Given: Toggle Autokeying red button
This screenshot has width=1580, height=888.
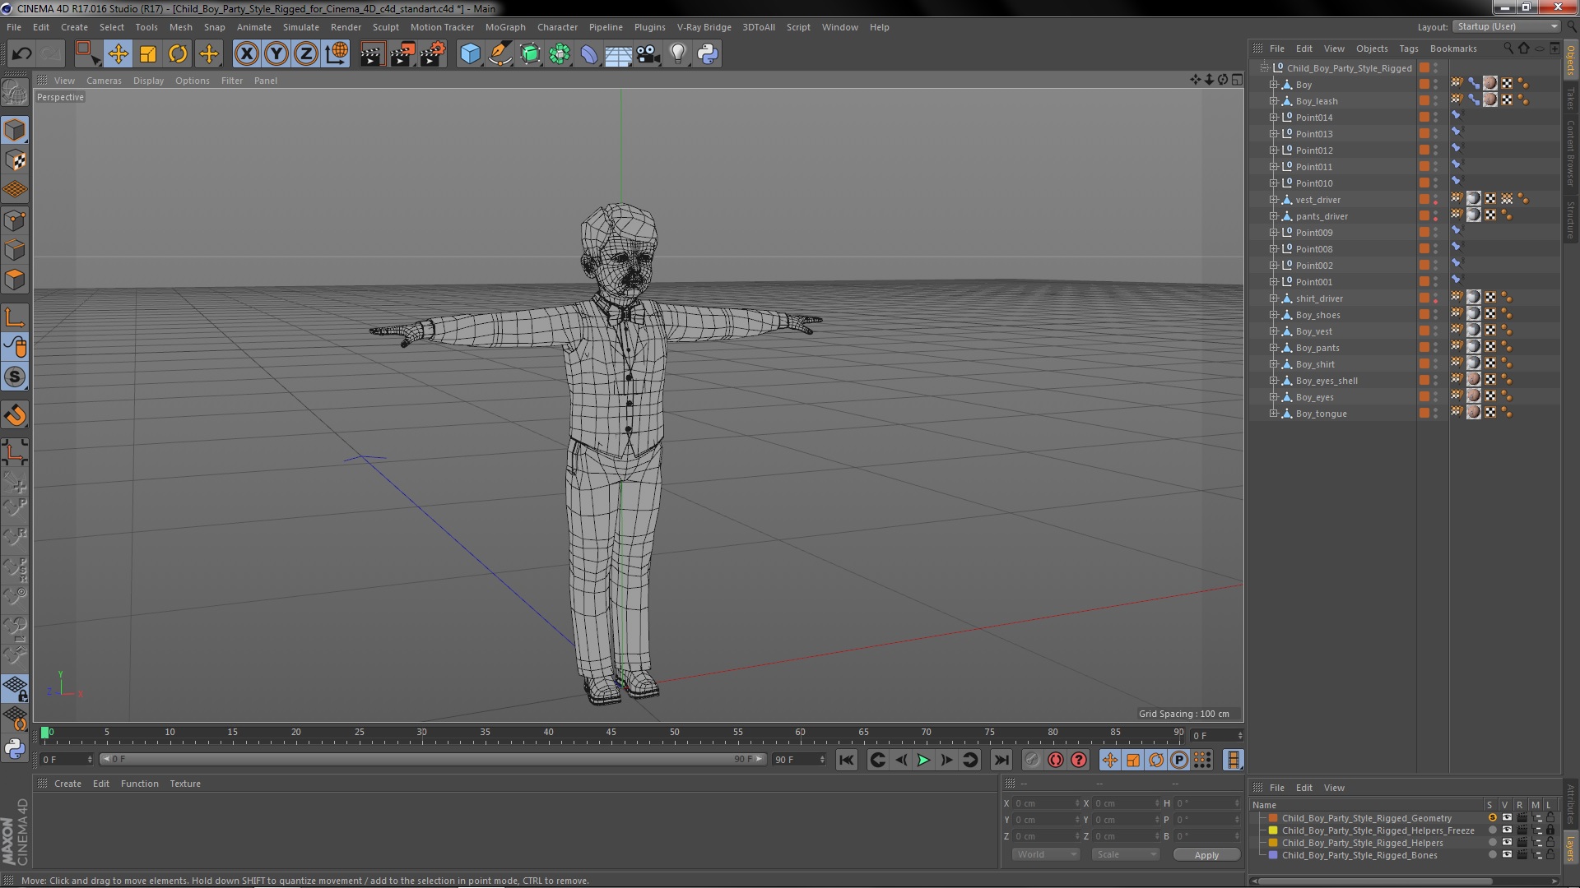Looking at the screenshot, I should [1055, 760].
